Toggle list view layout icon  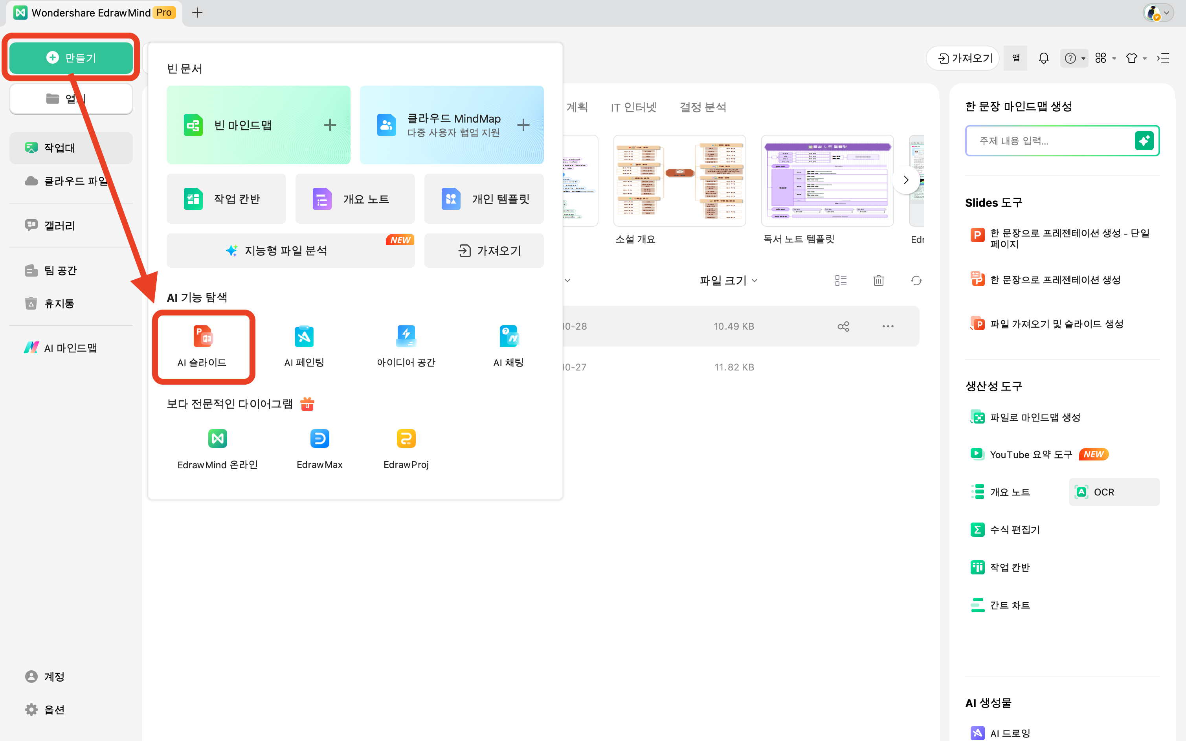841,280
